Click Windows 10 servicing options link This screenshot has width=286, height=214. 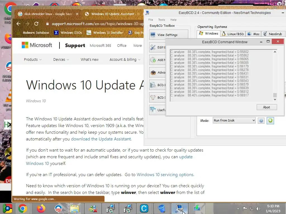tap(165, 175)
